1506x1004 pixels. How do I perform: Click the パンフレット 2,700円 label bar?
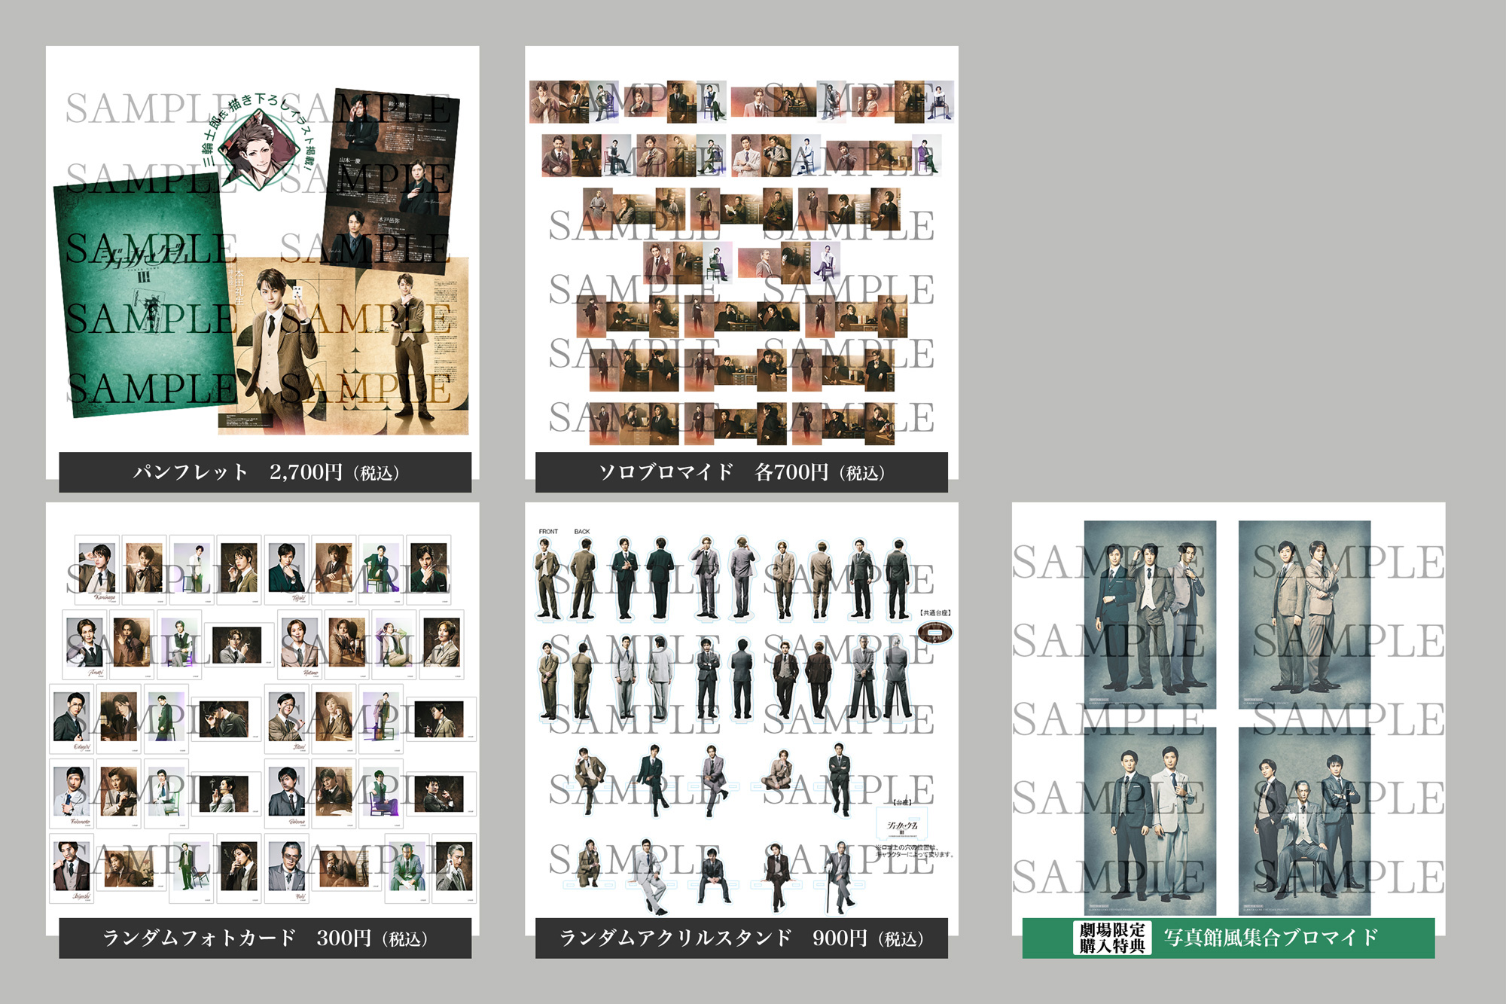point(265,472)
